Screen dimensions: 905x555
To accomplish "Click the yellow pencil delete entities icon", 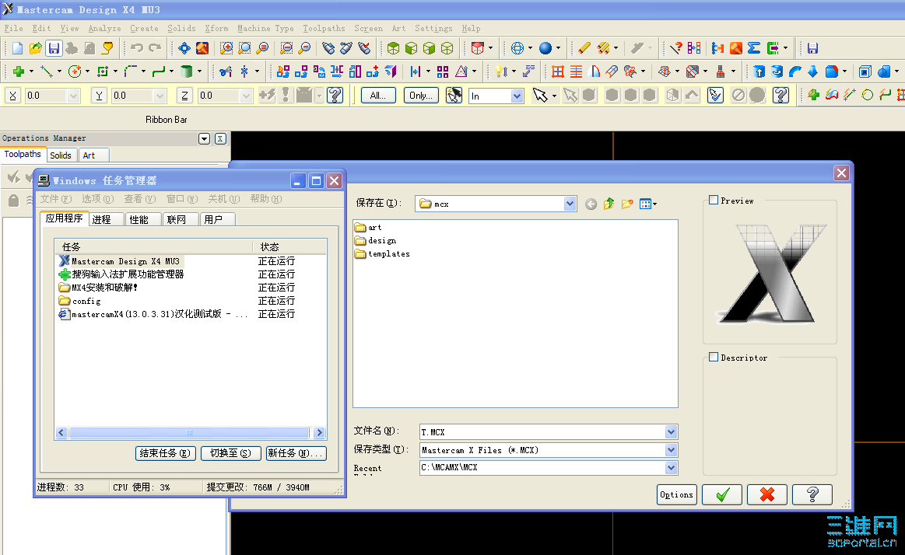I will tap(584, 48).
